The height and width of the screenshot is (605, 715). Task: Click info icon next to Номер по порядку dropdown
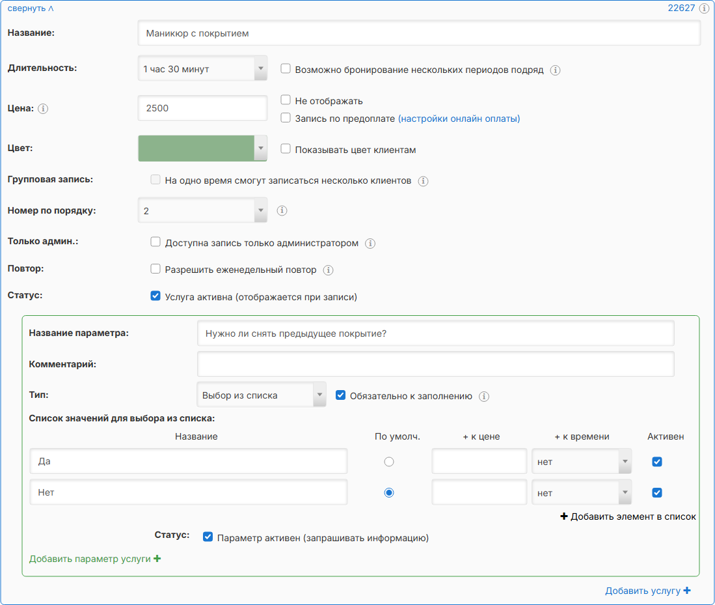pyautogui.click(x=282, y=210)
